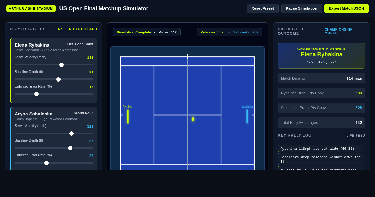Adjust Rybakina's Unforced Error Rate slider
Image resolution: width=375 pixels, height=197 pixels.
coord(54,94)
